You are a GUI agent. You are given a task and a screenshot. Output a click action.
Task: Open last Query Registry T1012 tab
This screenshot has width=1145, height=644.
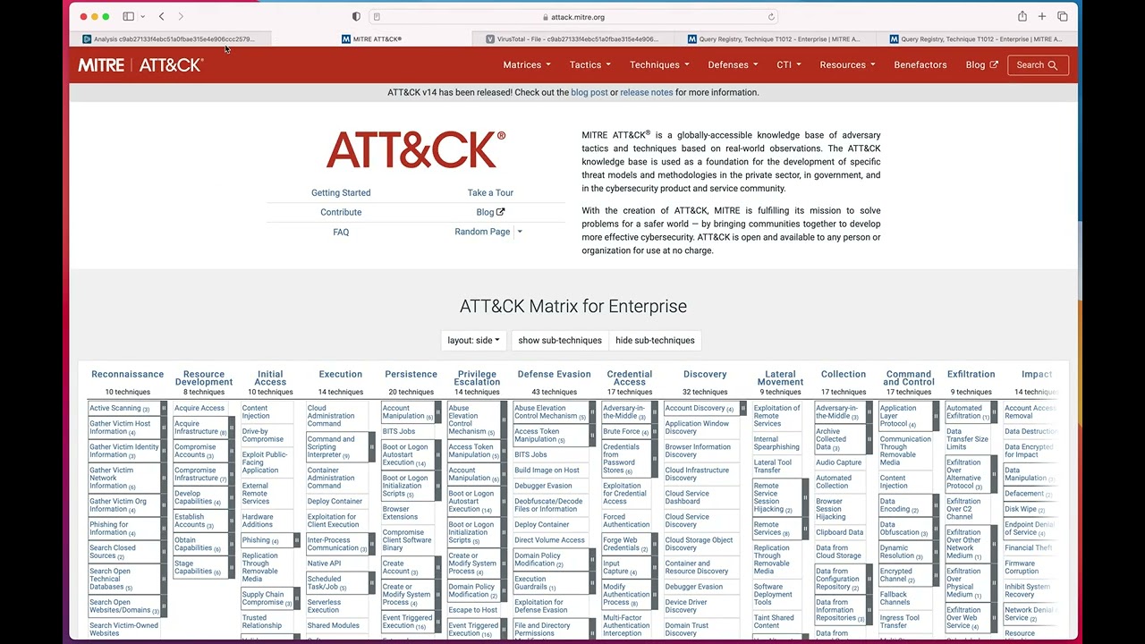pos(977,39)
